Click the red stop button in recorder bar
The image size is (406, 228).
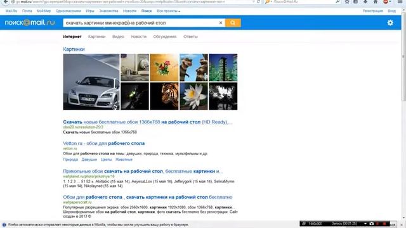pos(384,224)
